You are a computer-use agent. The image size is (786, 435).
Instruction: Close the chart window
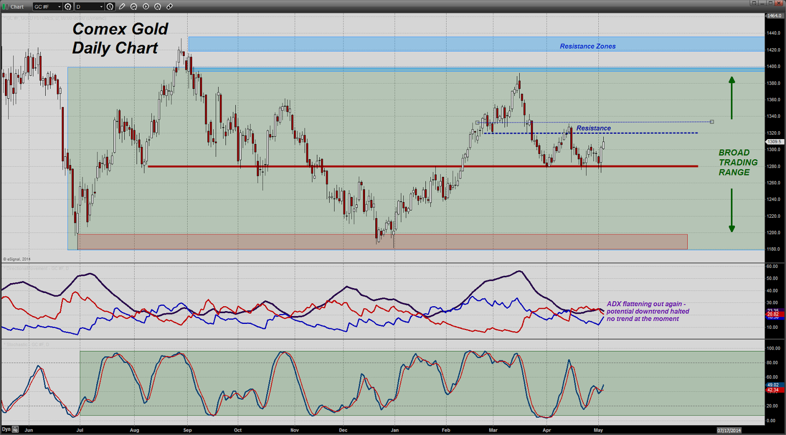(779, 3)
